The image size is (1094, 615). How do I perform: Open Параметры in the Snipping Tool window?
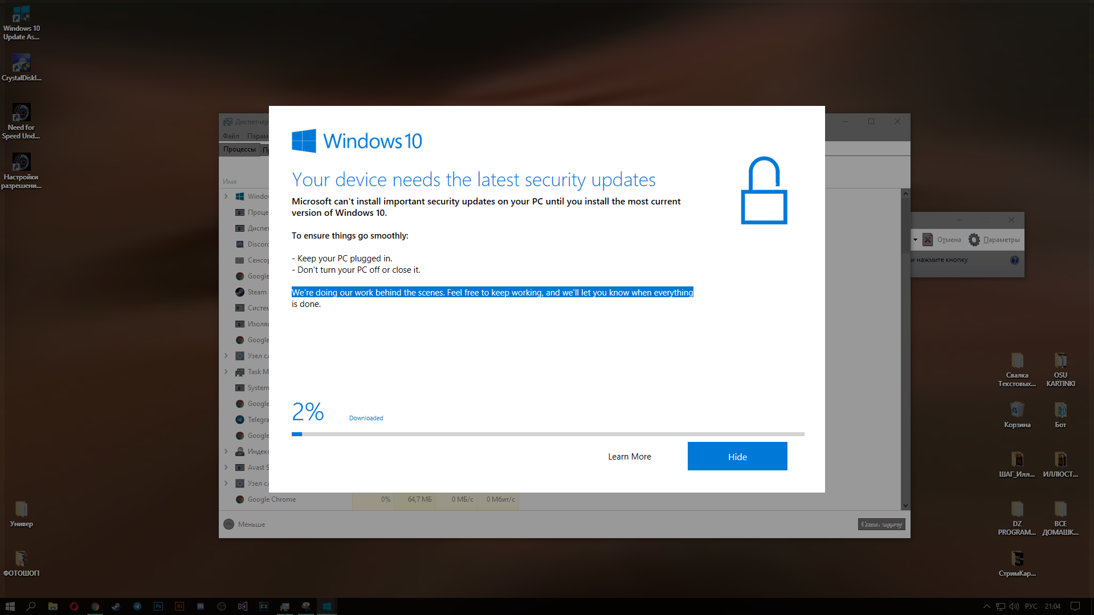994,240
